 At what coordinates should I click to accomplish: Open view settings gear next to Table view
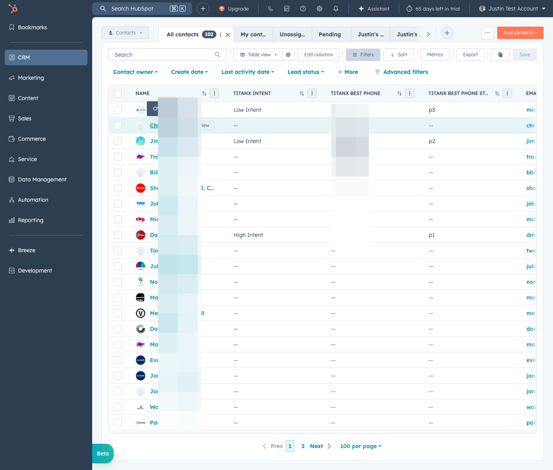[x=288, y=55]
